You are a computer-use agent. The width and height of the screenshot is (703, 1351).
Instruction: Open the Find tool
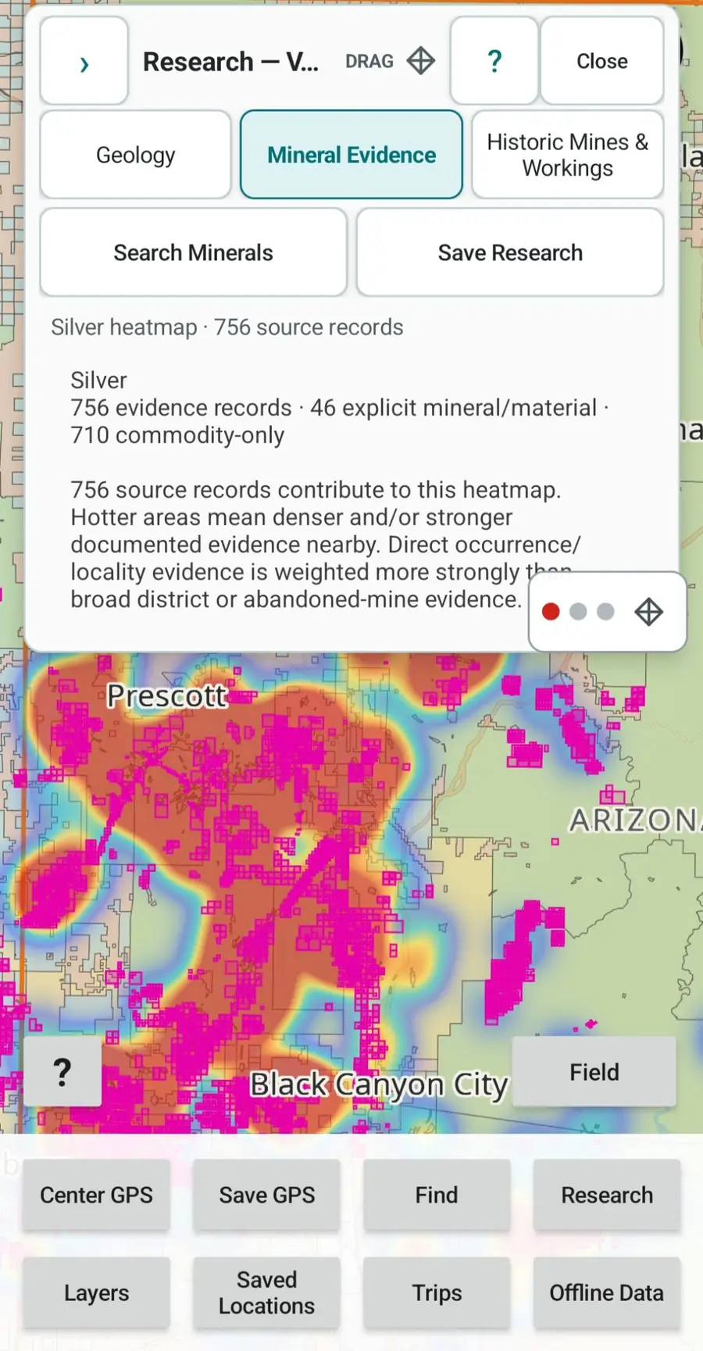click(437, 1195)
